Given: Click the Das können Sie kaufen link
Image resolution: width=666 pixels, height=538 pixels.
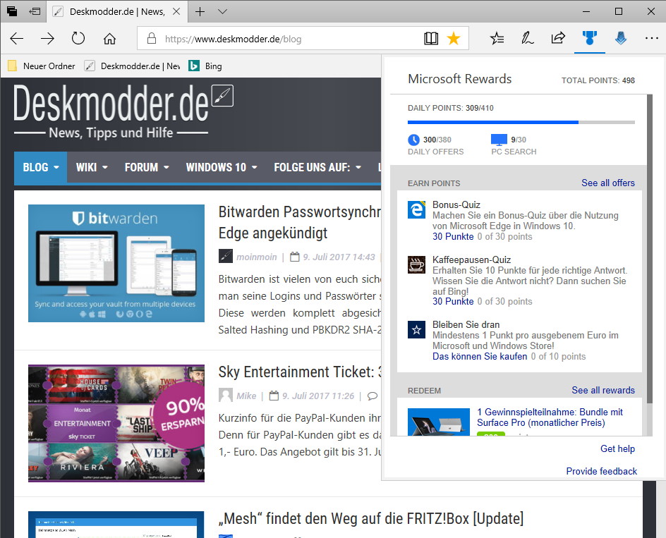Looking at the screenshot, I should point(480,356).
